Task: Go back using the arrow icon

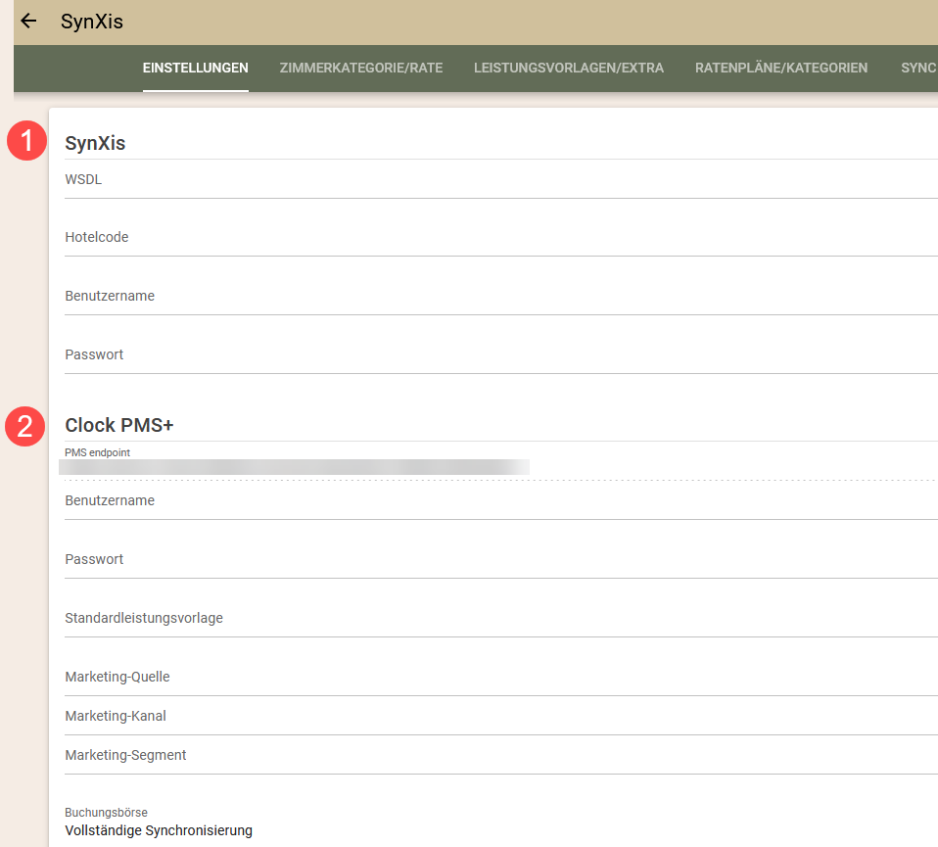Action: click(28, 21)
